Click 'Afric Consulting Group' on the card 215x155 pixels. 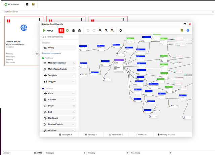click(15, 44)
